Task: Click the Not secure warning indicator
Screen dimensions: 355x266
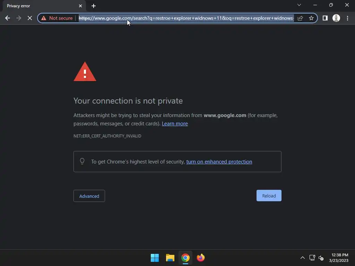Action: click(x=57, y=18)
